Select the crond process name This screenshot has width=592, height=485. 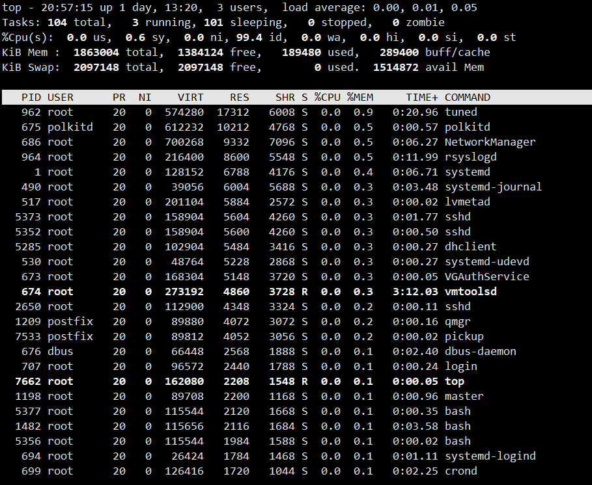tap(460, 471)
